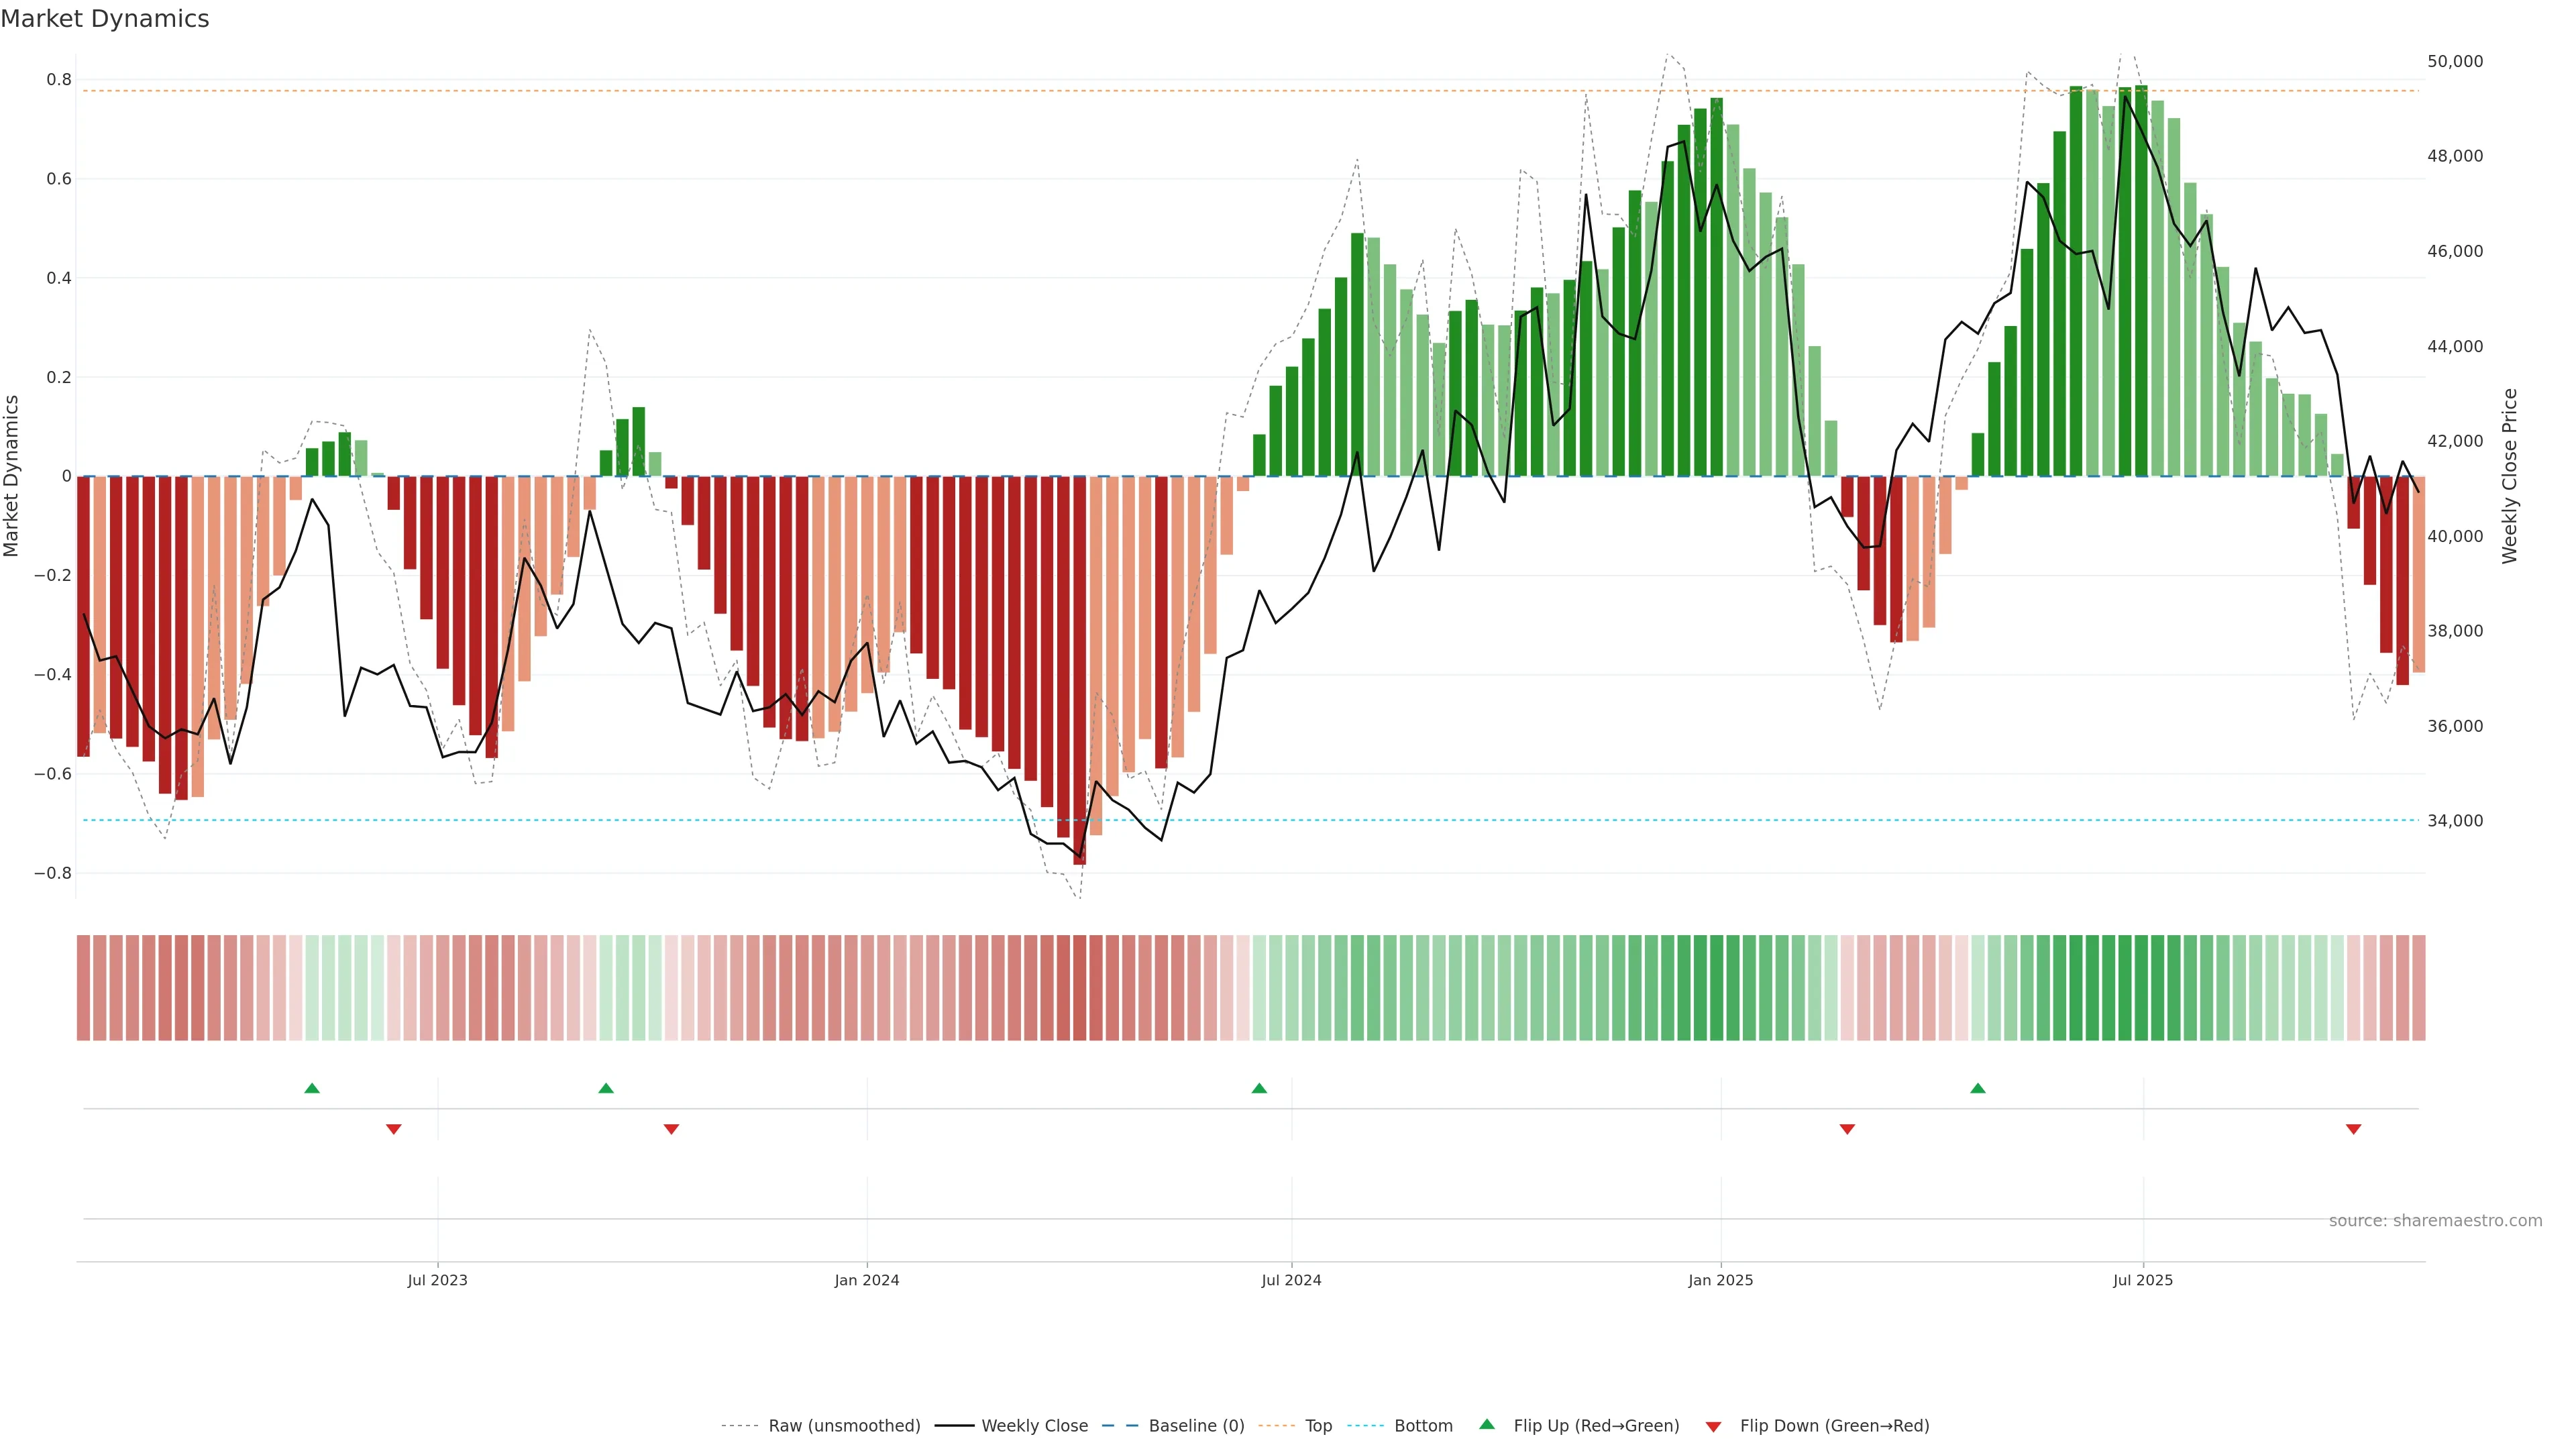Click the Baseline (0) blue dashed legend icon
The image size is (2576, 1449).
click(1120, 1426)
